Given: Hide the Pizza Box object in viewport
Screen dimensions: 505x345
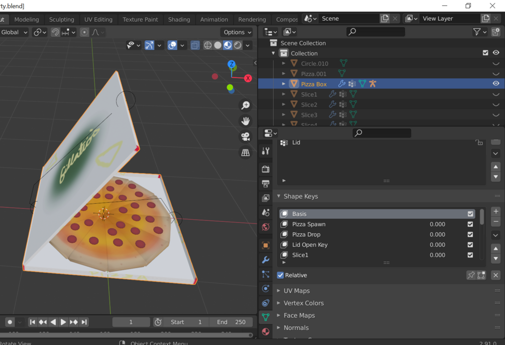Looking at the screenshot, I should tap(495, 83).
